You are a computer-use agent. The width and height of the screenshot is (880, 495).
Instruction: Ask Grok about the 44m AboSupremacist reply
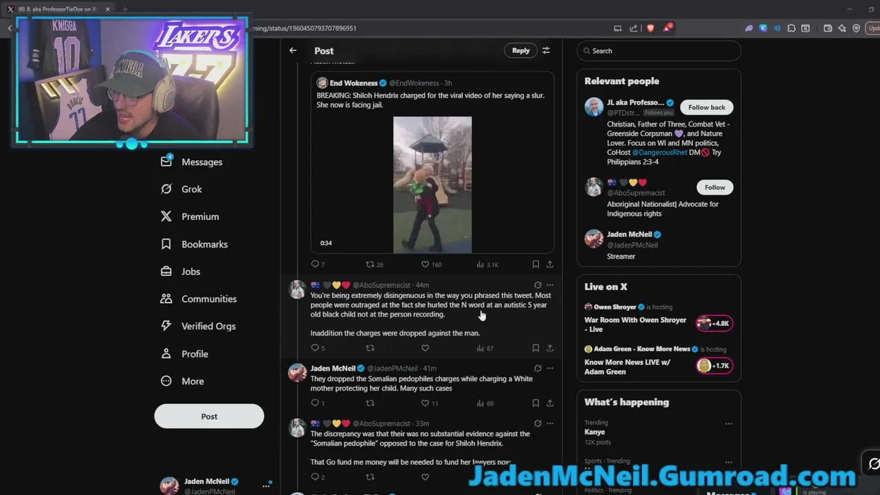[538, 285]
